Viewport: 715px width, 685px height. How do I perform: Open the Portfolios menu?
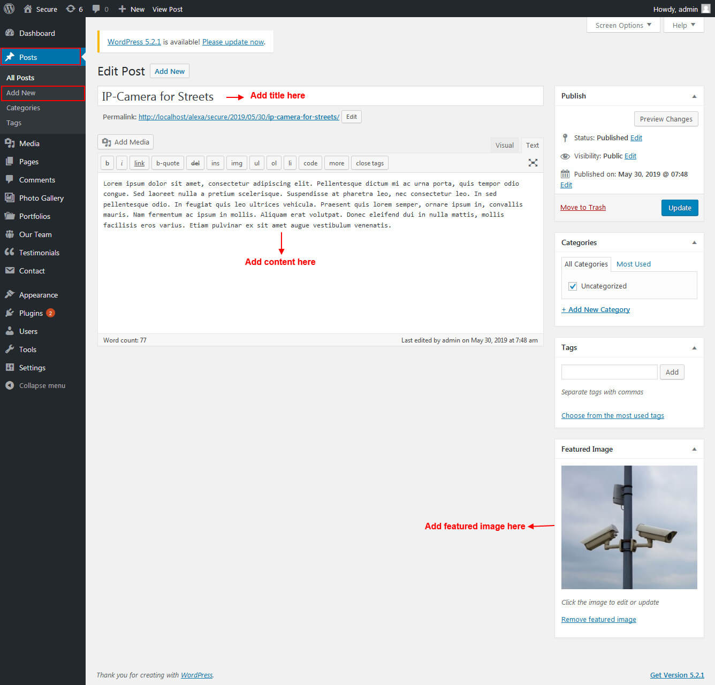(43, 216)
